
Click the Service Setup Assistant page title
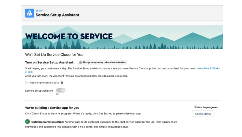[x=57, y=15]
